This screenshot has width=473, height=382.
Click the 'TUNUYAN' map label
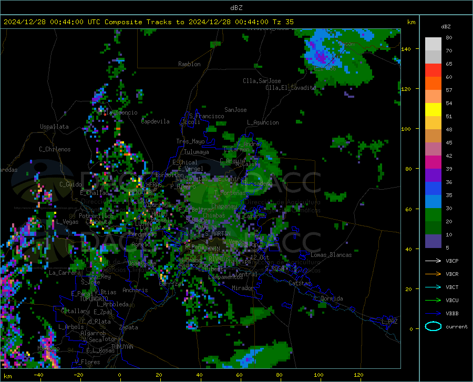pyautogui.click(x=122, y=347)
